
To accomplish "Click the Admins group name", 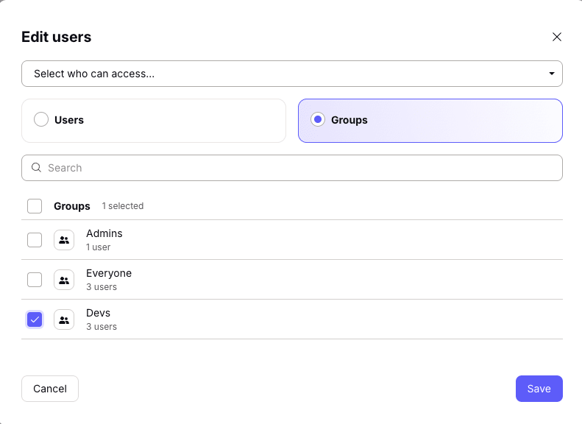I will click(x=104, y=233).
